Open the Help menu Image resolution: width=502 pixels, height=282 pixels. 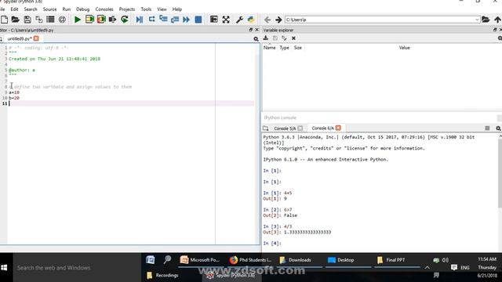tap(176, 9)
